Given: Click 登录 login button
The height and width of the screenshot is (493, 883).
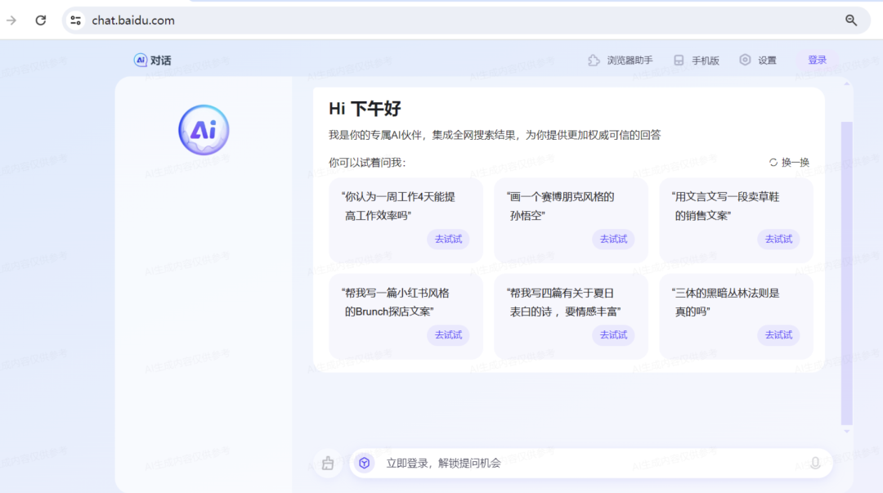Looking at the screenshot, I should [x=817, y=61].
